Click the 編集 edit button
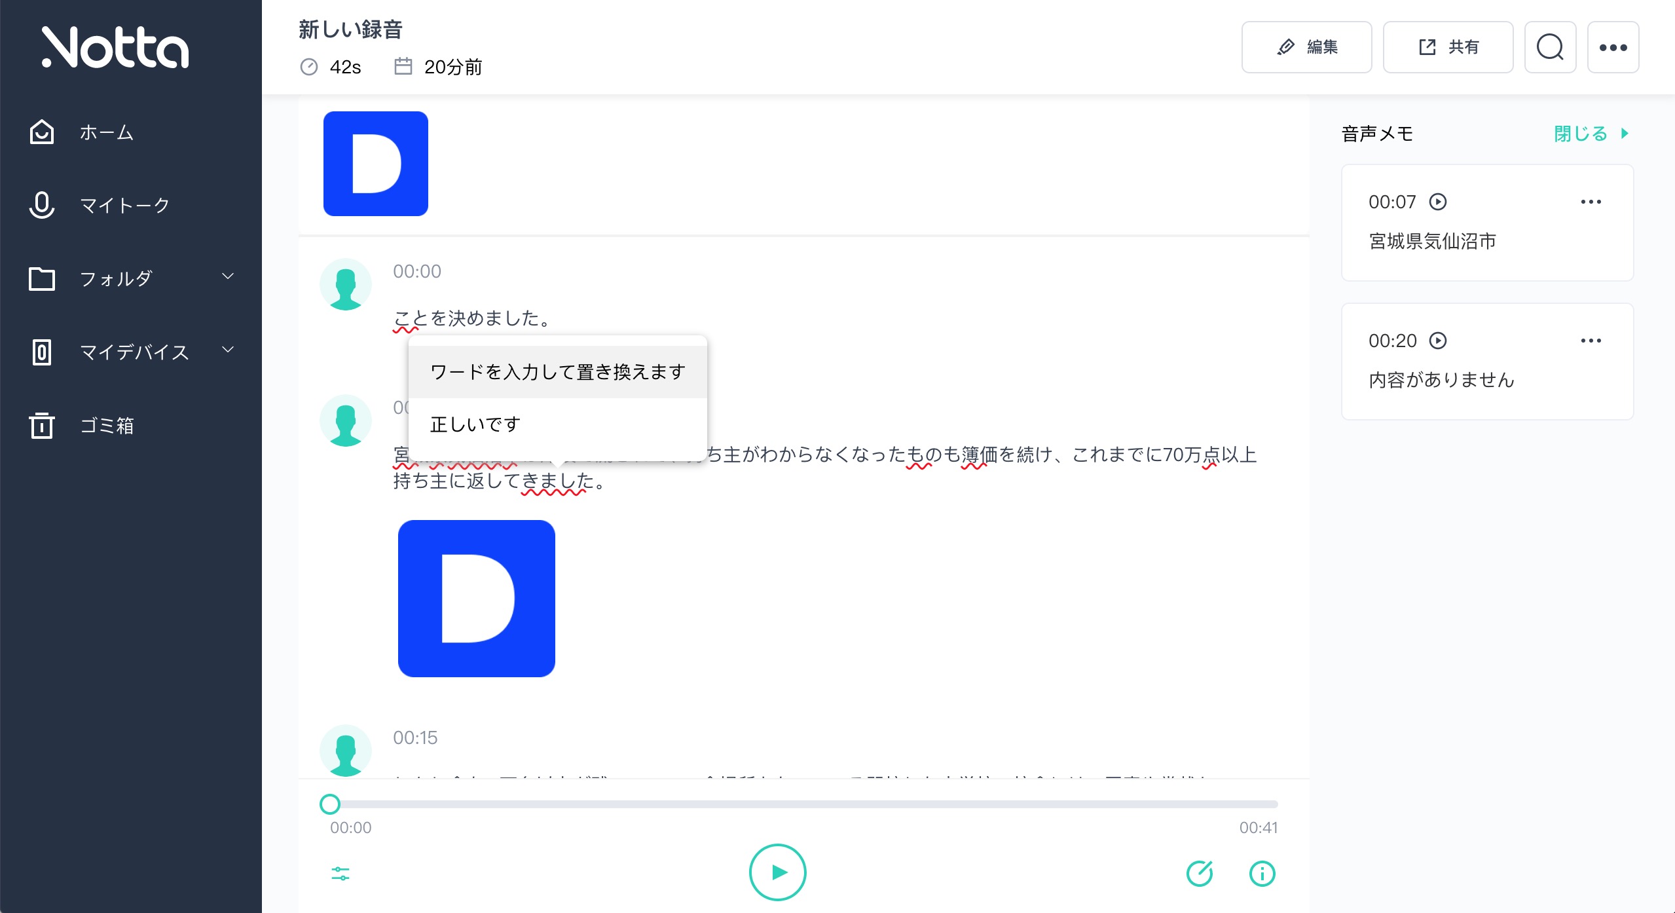The image size is (1675, 913). pyautogui.click(x=1306, y=47)
